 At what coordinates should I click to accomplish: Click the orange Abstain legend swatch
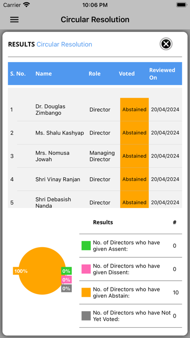(86, 292)
